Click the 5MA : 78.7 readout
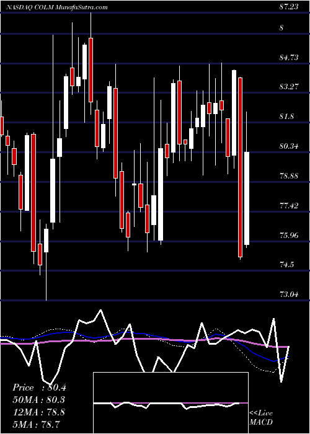 [37, 424]
